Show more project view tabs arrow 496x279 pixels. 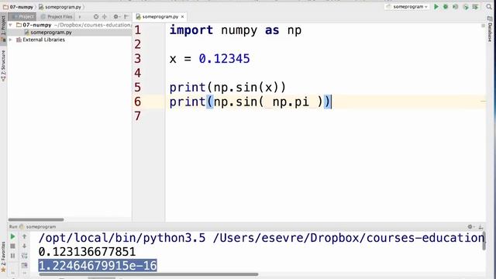80,16
